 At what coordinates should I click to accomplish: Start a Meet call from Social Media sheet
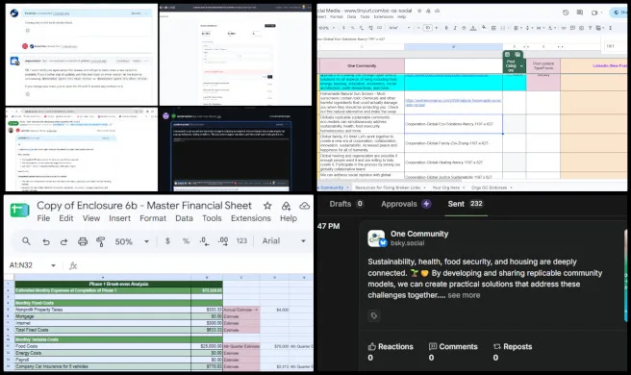pos(594,12)
